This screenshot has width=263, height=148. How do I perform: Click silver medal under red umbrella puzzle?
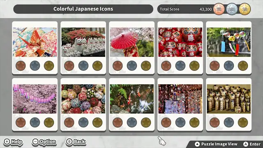pos(132,66)
